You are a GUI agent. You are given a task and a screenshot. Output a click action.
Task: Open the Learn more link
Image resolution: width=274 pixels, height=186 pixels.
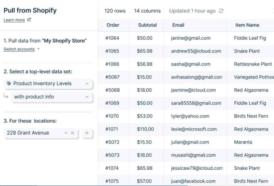tap(14, 20)
